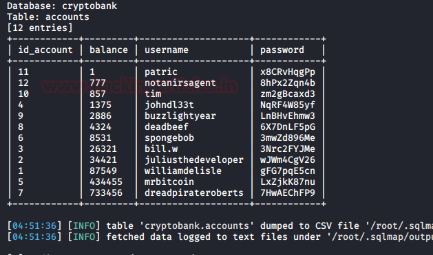
Task: Click the username 'notanirsagent'
Action: coord(180,82)
